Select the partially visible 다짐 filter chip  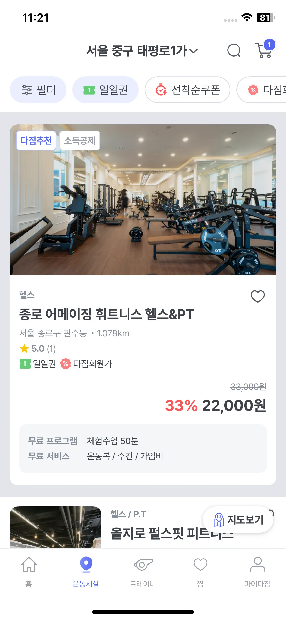point(264,90)
